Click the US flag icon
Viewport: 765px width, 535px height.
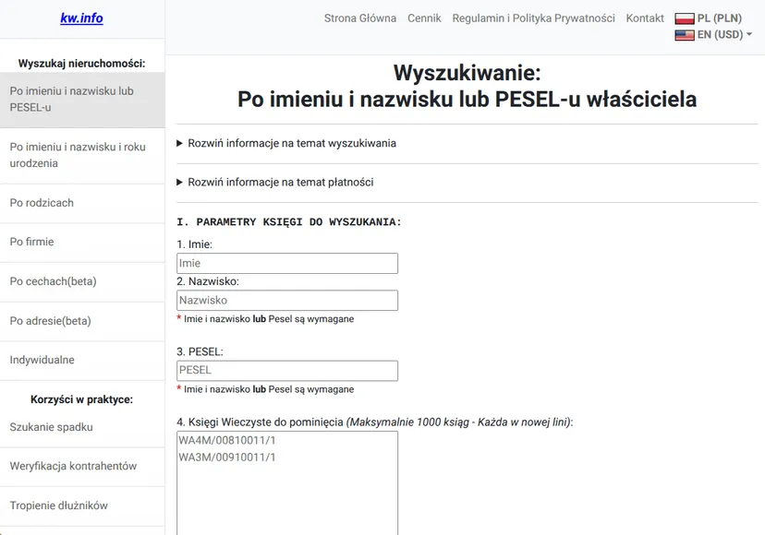[684, 35]
